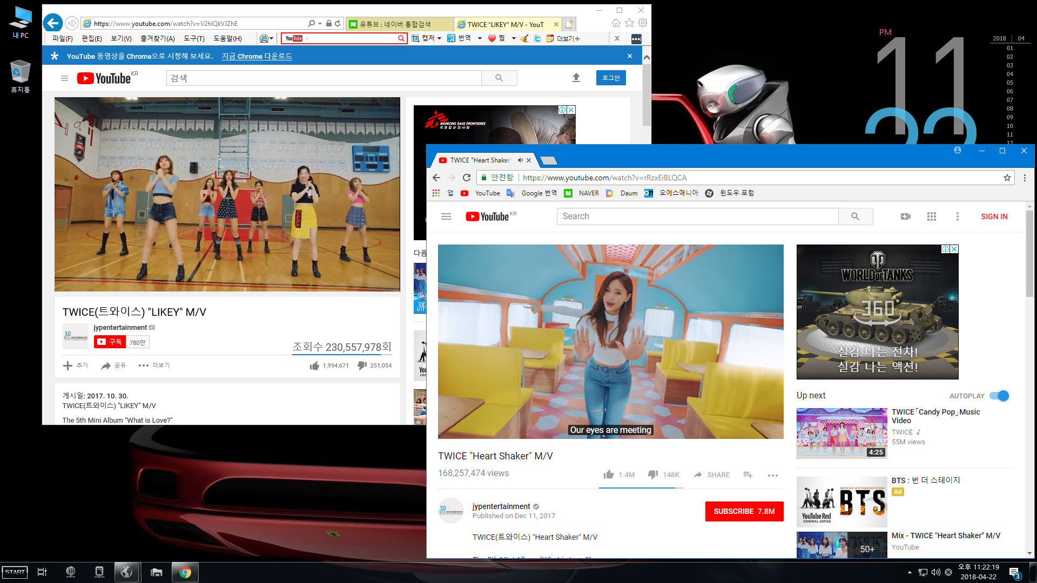Image resolution: width=1037 pixels, height=583 pixels.
Task: Open the Daum bookmark in Chrome
Action: tap(622, 193)
